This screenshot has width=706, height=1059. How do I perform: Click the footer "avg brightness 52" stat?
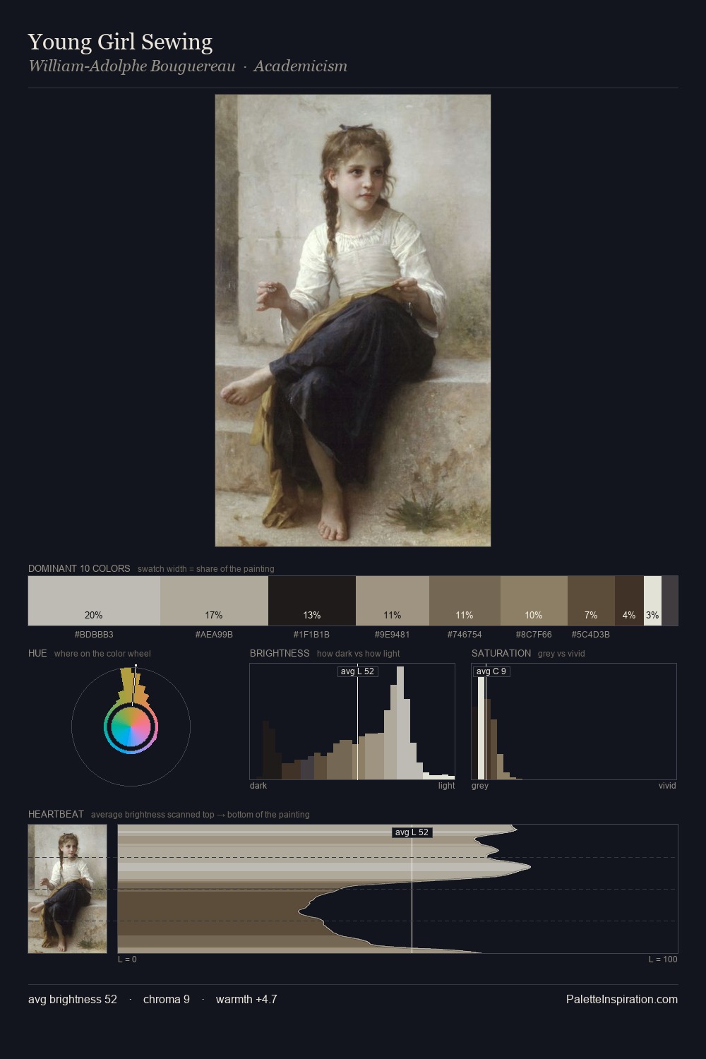73,999
